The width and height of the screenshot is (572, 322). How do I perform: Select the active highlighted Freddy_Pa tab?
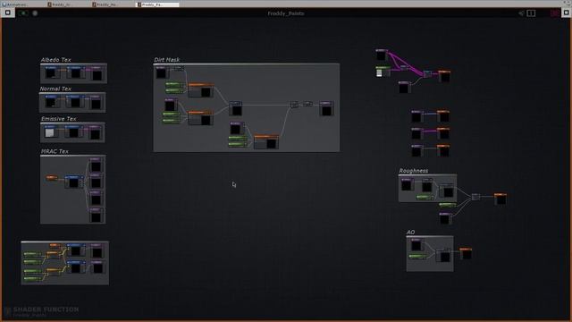pyautogui.click(x=157, y=4)
